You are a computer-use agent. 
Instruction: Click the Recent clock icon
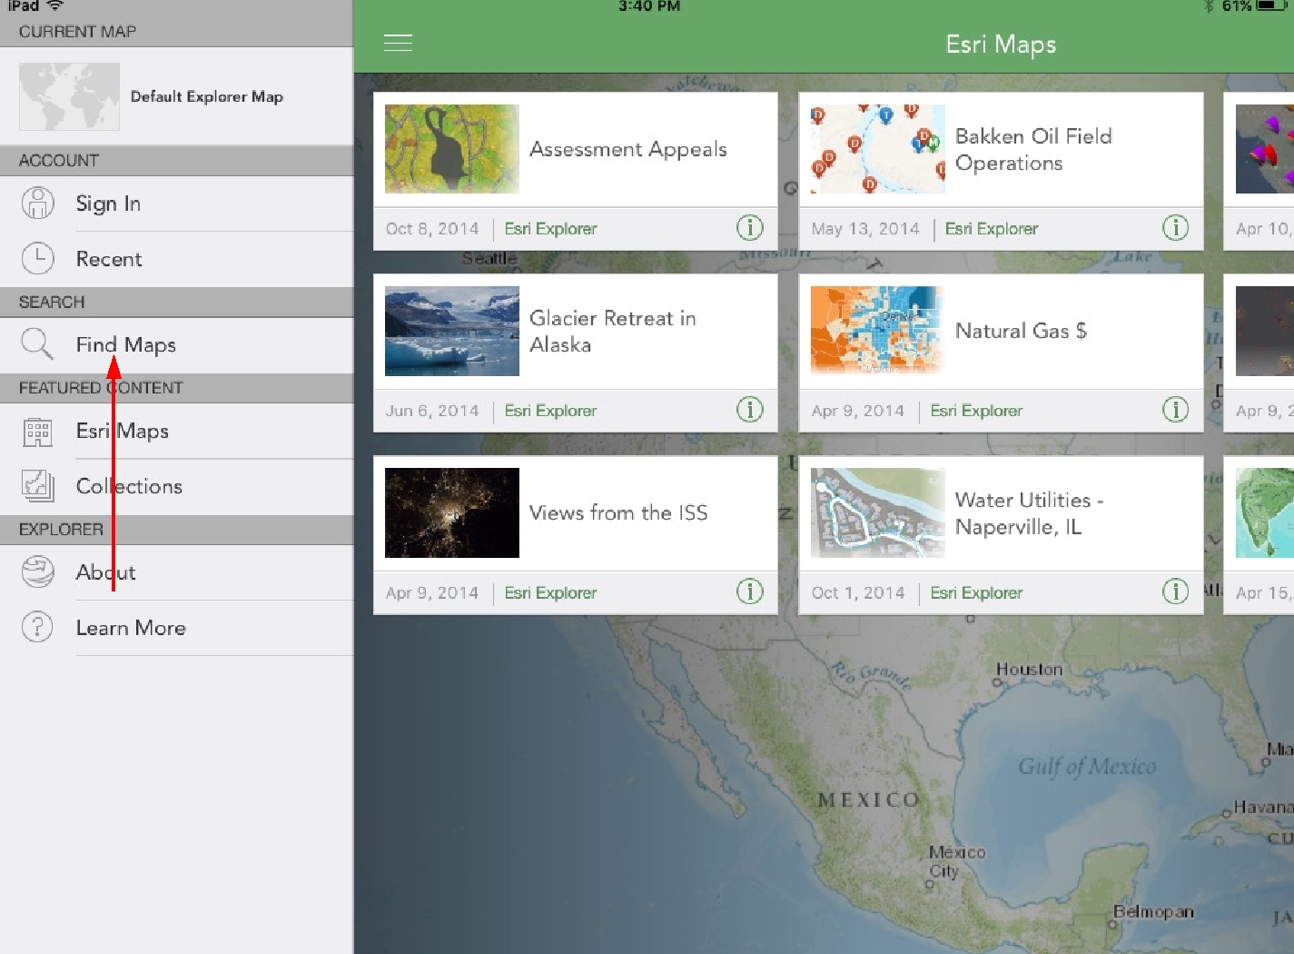37,259
